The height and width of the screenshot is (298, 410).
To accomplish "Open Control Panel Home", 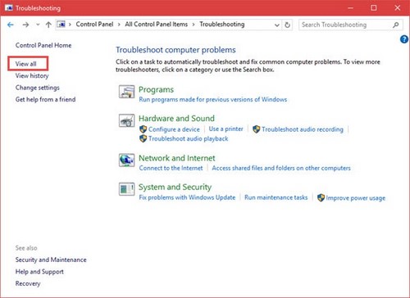I will [x=43, y=45].
